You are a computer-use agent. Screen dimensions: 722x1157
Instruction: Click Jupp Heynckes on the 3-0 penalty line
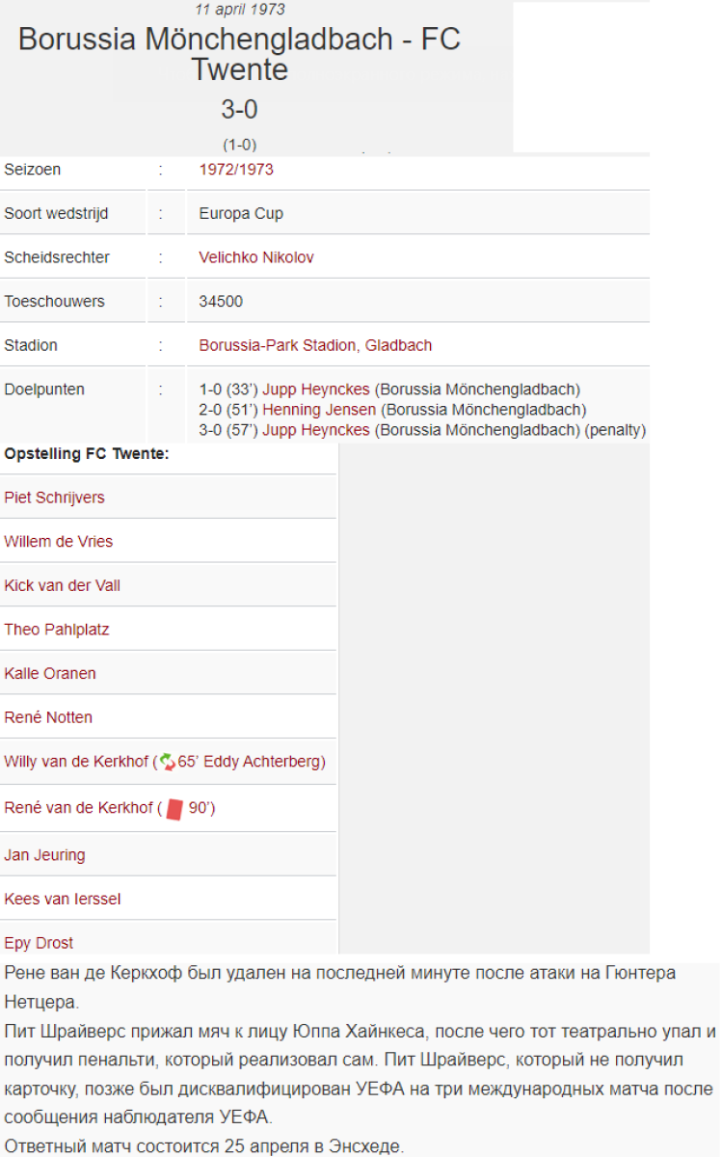(315, 430)
